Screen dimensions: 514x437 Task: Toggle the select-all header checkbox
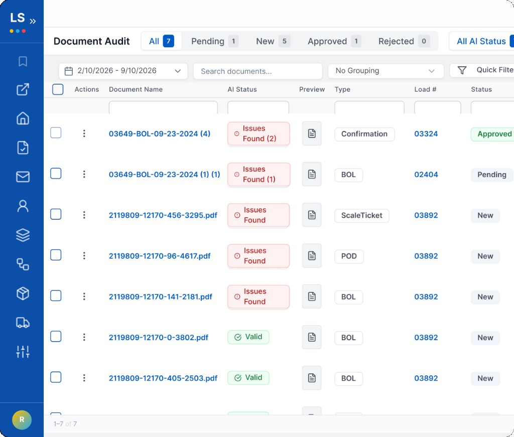(58, 89)
